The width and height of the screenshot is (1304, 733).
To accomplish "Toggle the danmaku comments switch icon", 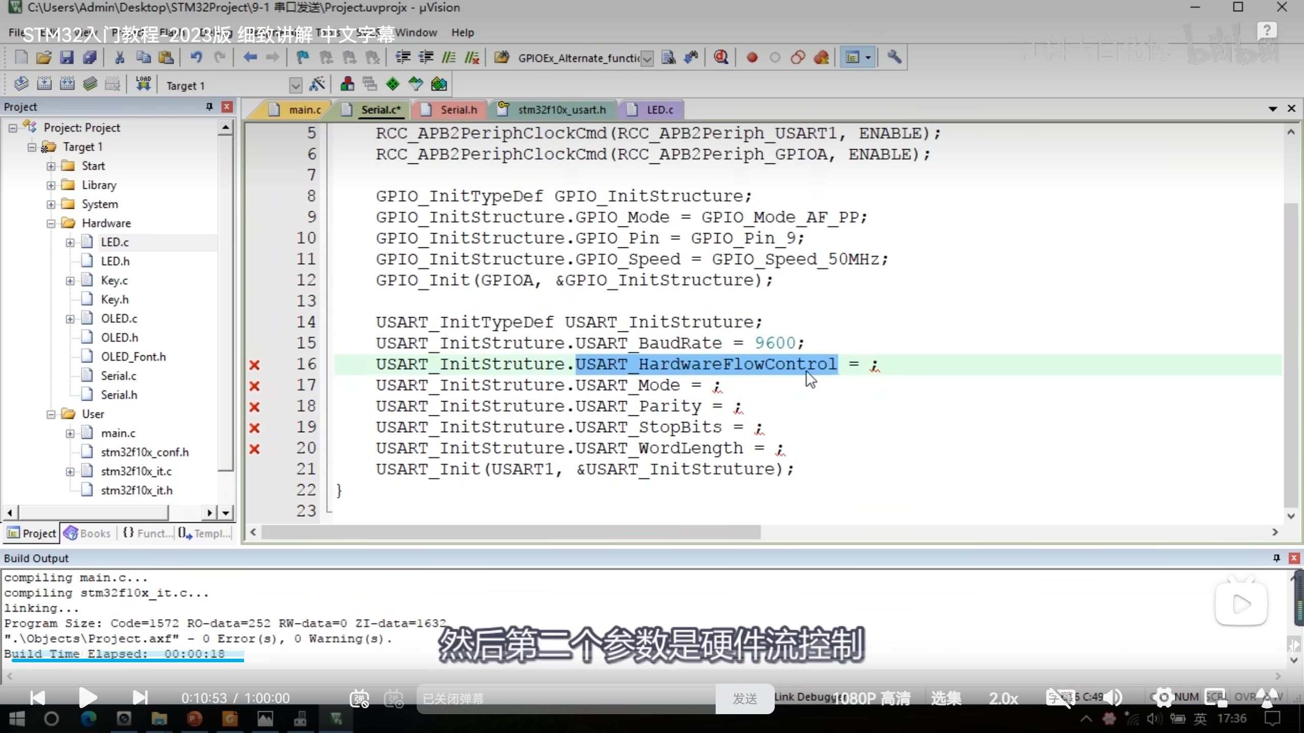I will pos(359,698).
